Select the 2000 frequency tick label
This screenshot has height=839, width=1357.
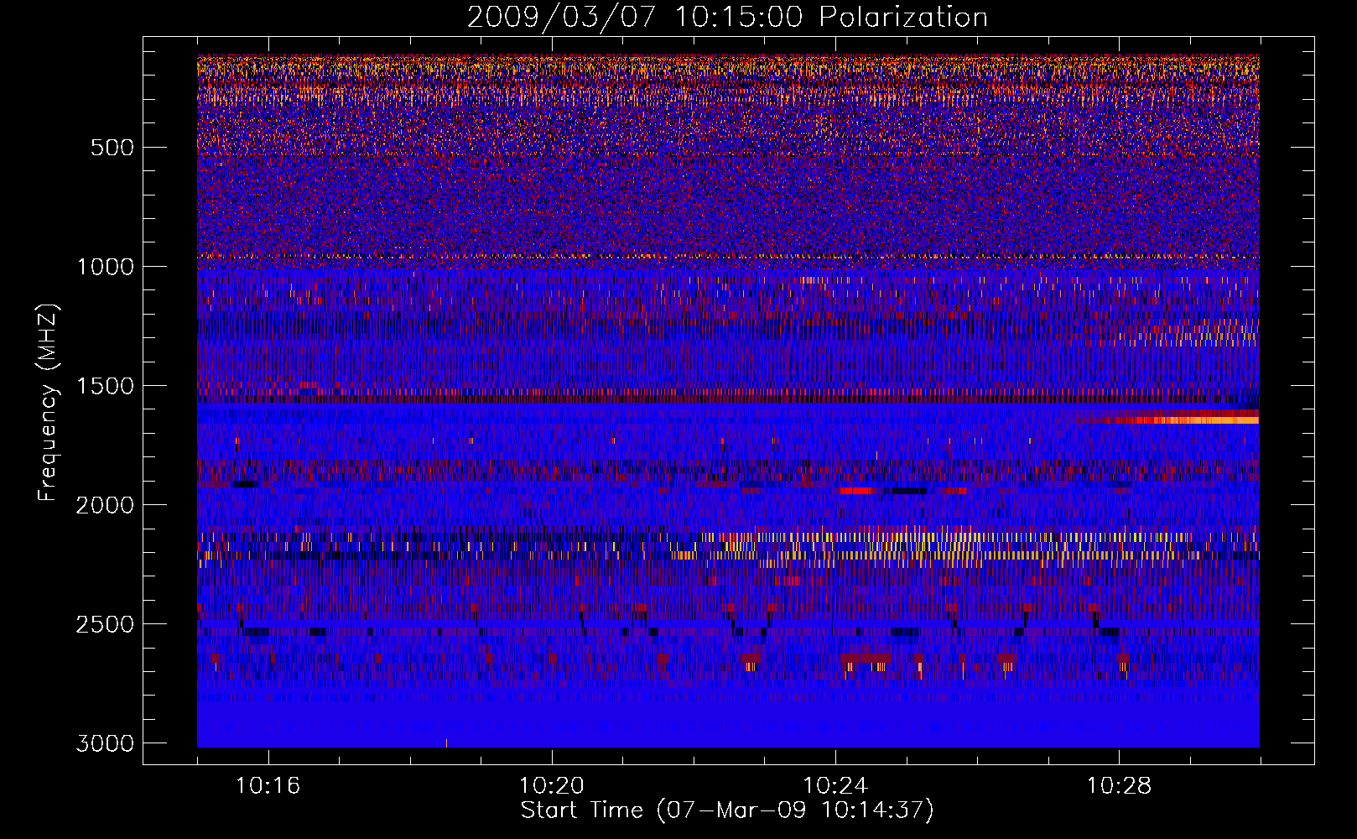click(x=105, y=505)
